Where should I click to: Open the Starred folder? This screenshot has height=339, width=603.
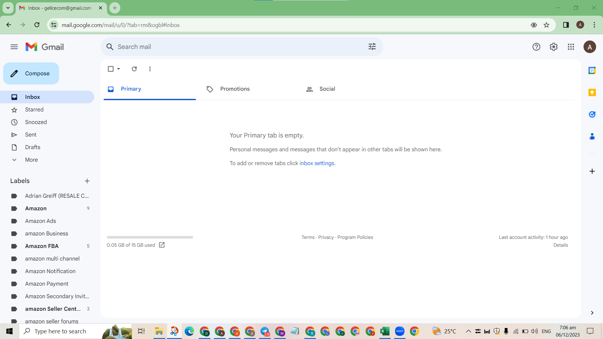47,110
